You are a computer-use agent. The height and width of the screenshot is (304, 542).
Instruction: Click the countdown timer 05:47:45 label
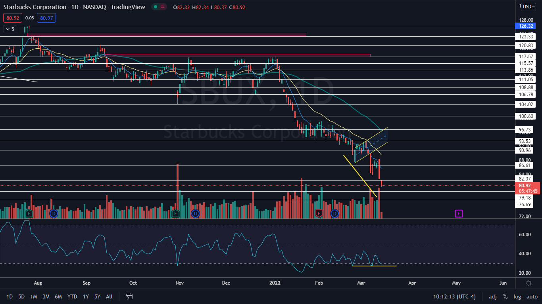click(528, 191)
